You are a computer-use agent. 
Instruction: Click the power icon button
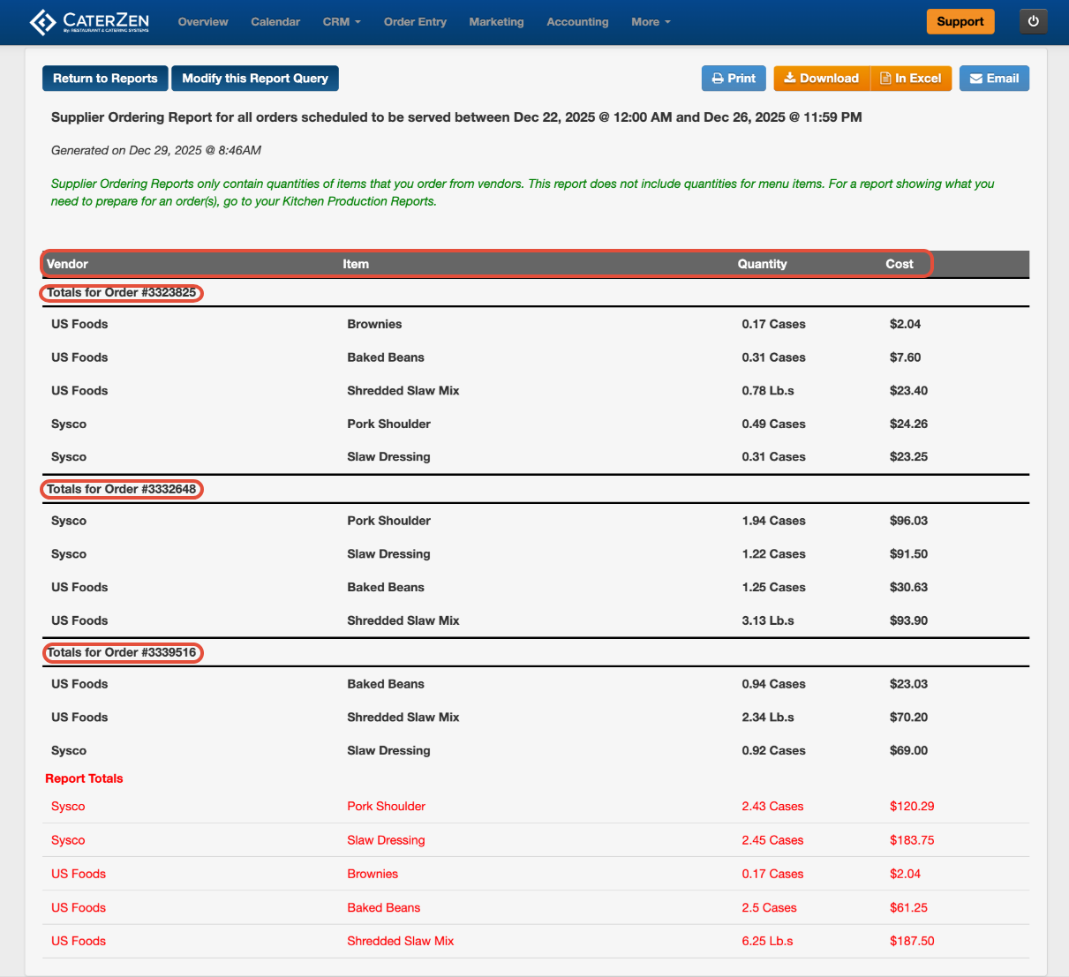click(1034, 22)
